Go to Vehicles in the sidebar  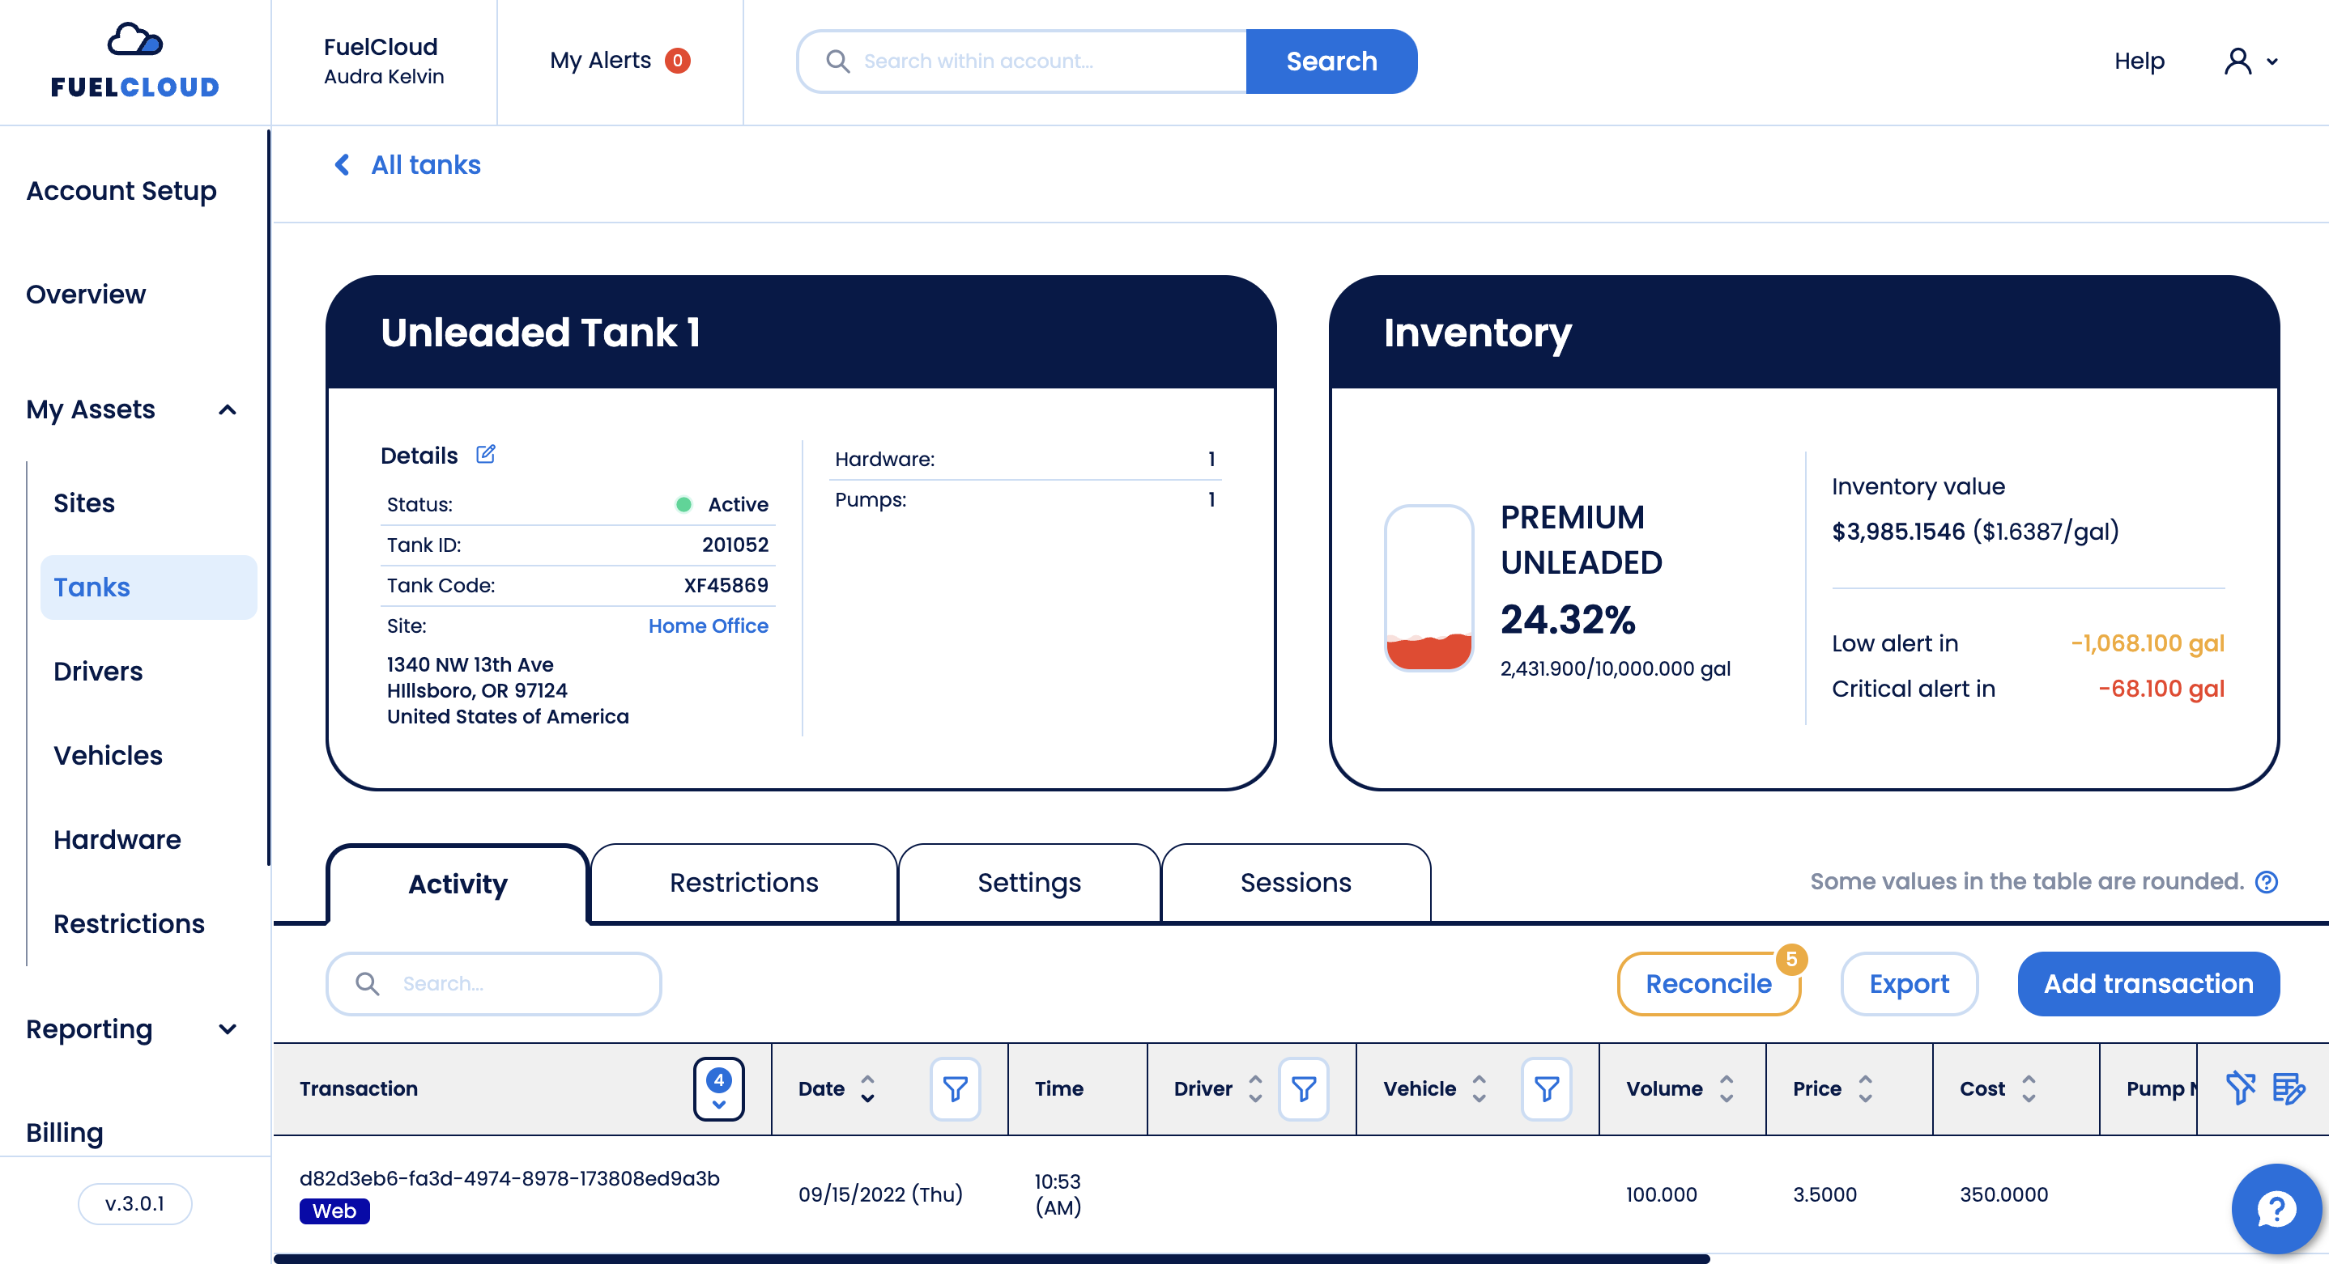pos(108,755)
